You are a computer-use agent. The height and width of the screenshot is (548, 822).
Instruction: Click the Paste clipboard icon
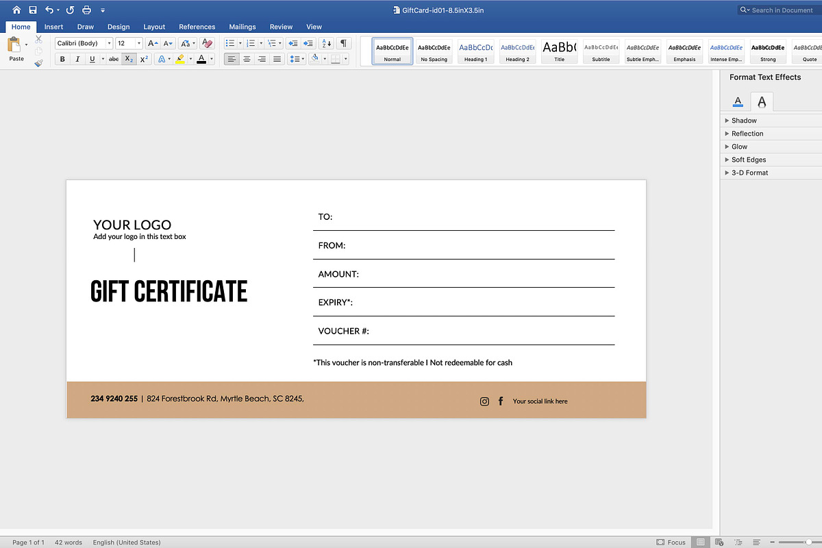(x=14, y=45)
